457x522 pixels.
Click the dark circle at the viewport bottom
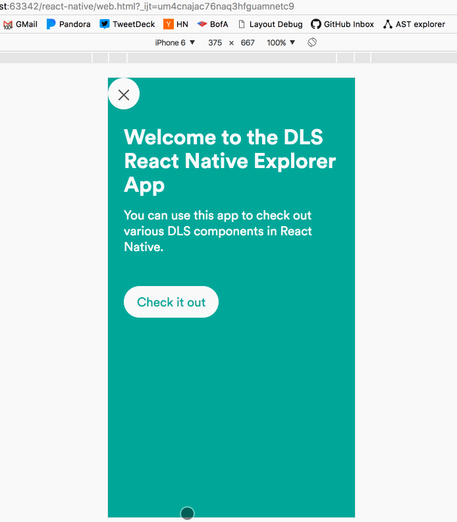pos(188,513)
